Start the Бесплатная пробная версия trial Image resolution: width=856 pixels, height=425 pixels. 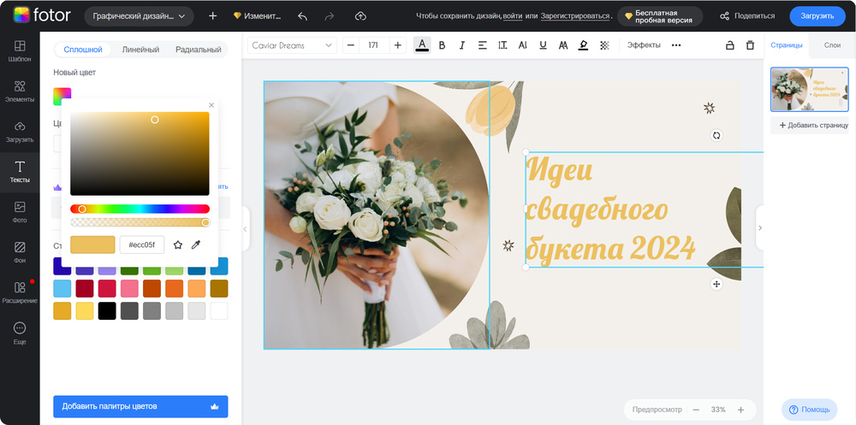point(659,16)
